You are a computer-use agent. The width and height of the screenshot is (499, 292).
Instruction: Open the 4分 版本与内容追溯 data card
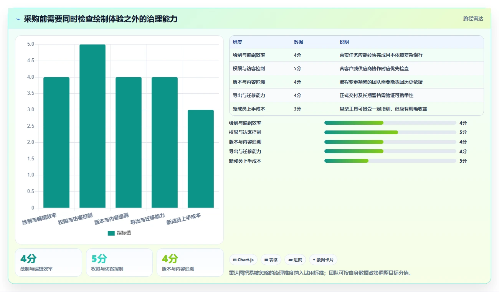[190, 262]
